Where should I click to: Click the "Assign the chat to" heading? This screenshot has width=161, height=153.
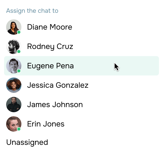point(32,11)
